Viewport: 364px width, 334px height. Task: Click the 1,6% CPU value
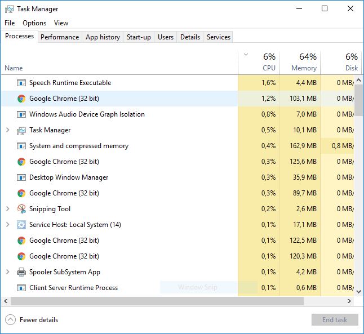[269, 83]
